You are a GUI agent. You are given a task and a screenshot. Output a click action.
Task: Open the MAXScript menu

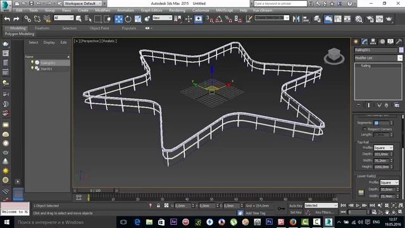[x=224, y=10]
